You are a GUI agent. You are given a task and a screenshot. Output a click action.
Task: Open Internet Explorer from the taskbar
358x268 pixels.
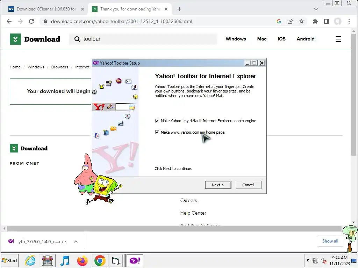click(x=30, y=260)
